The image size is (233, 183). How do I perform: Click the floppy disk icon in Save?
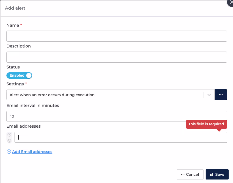click(211, 174)
